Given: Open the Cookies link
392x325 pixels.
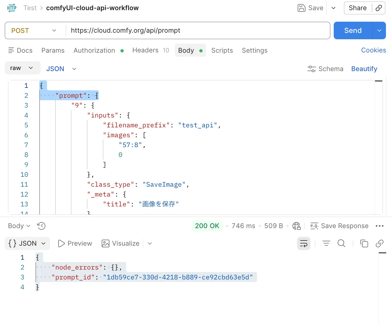Looking at the screenshot, I should [x=374, y=50].
